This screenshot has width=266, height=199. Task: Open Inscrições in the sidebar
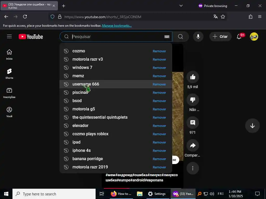pos(9,93)
